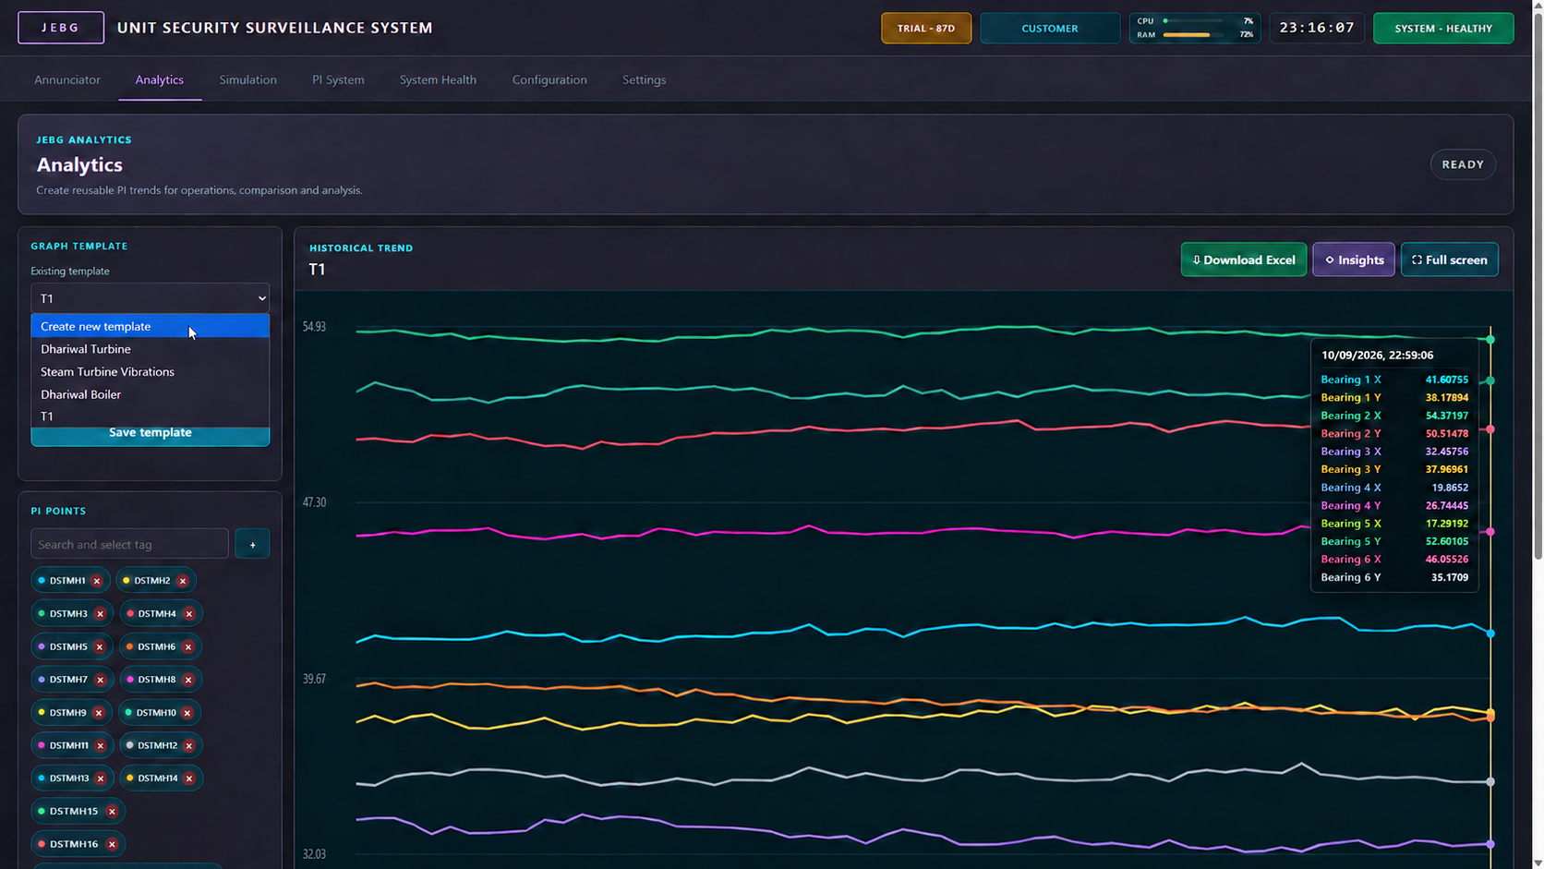This screenshot has width=1544, height=869.
Task: Remove the DSTMH7 tag chip
Action: (101, 680)
